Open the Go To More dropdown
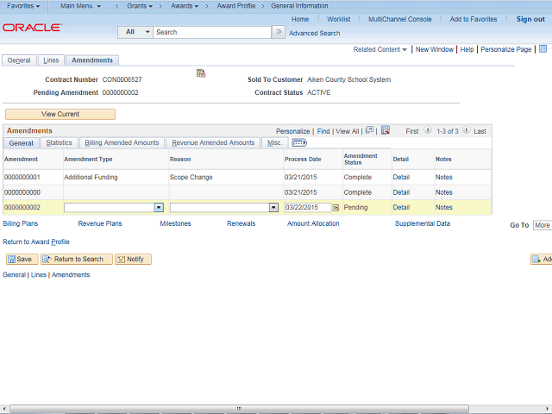 (543, 225)
